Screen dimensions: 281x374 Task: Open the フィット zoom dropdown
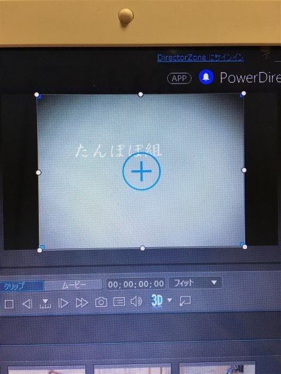point(196,283)
